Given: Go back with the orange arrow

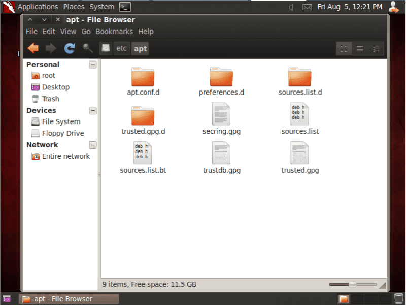Looking at the screenshot, I should pyautogui.click(x=33, y=48).
